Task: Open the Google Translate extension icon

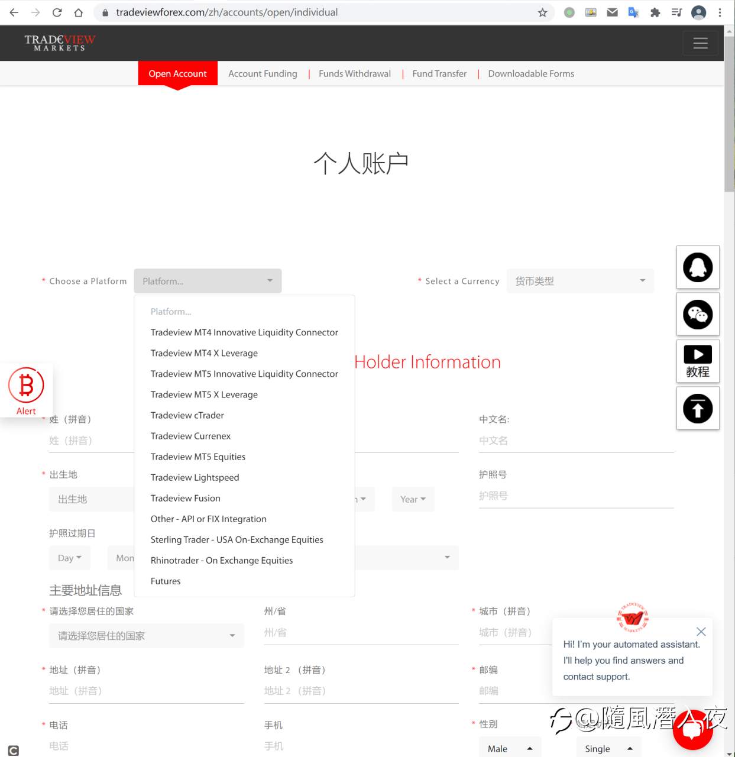Action: pyautogui.click(x=633, y=12)
